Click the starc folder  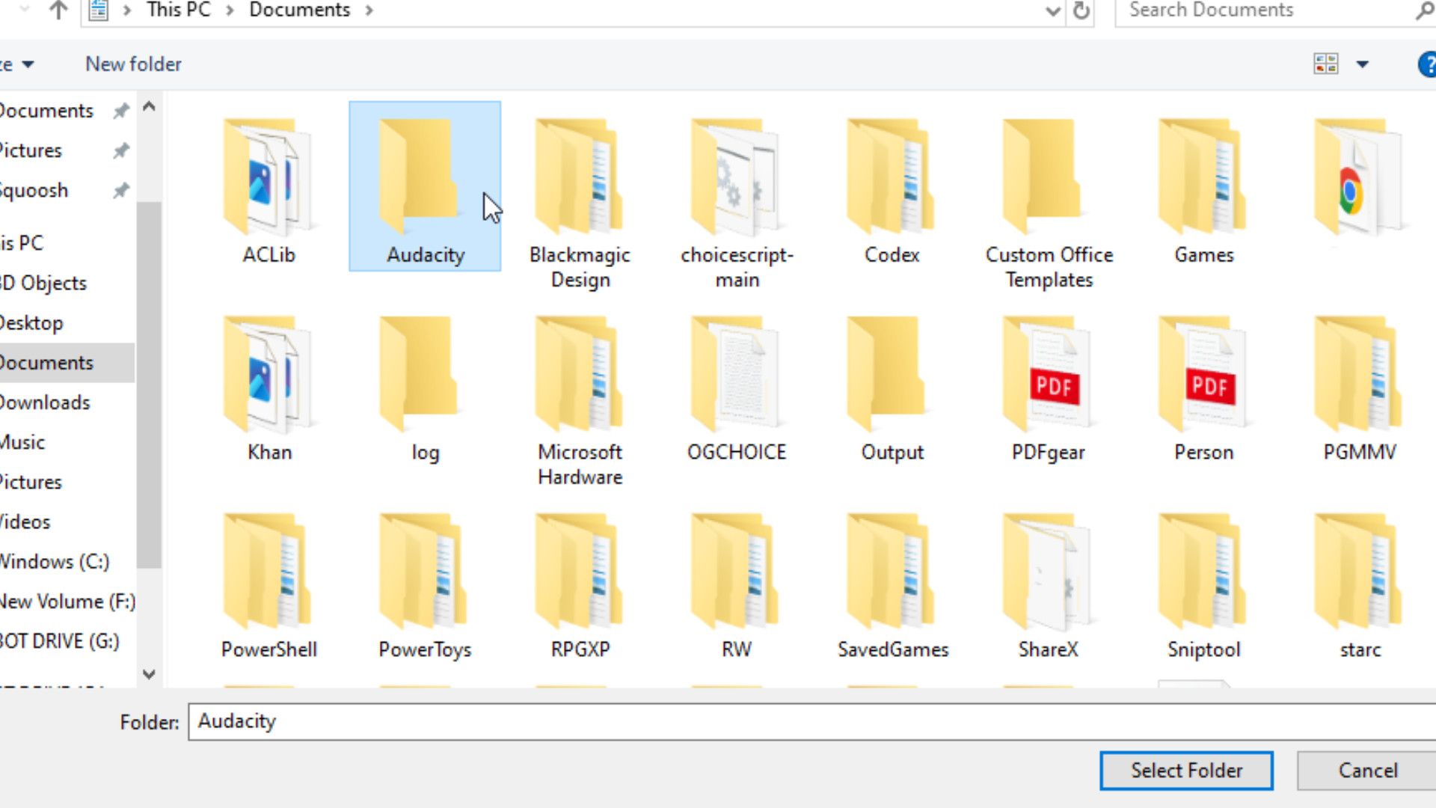pos(1359,587)
